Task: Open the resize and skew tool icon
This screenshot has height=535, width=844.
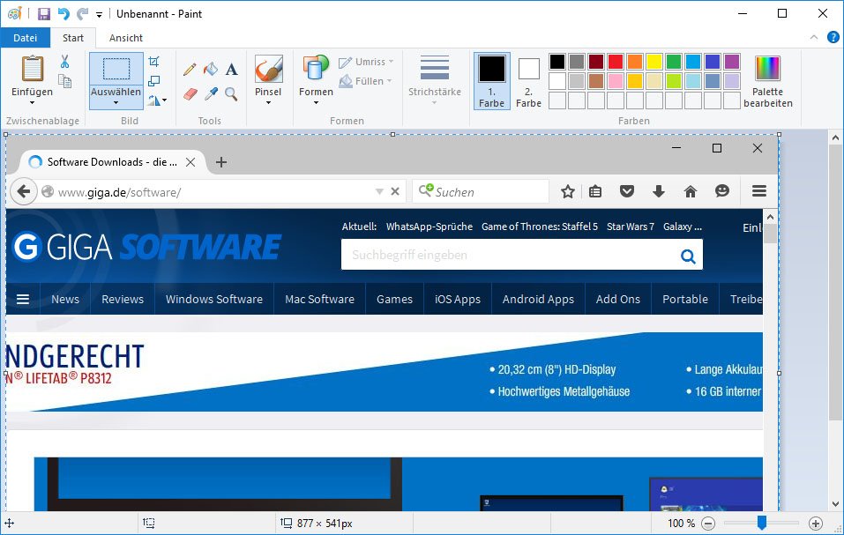Action: (154, 81)
